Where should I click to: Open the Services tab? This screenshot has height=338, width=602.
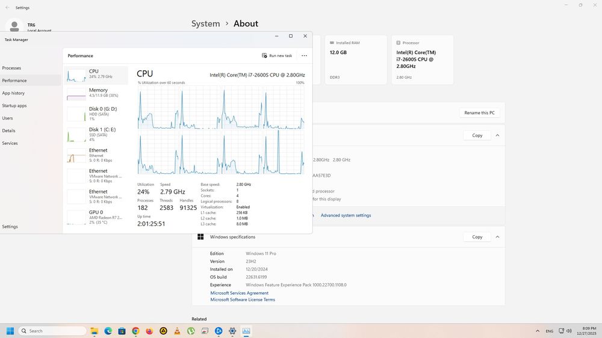[x=31, y=143]
